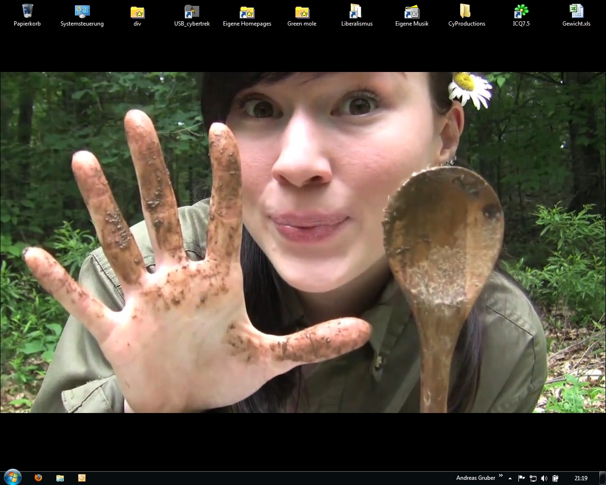Click the clock app taskbar icon
606x485 pixels.
(82, 478)
